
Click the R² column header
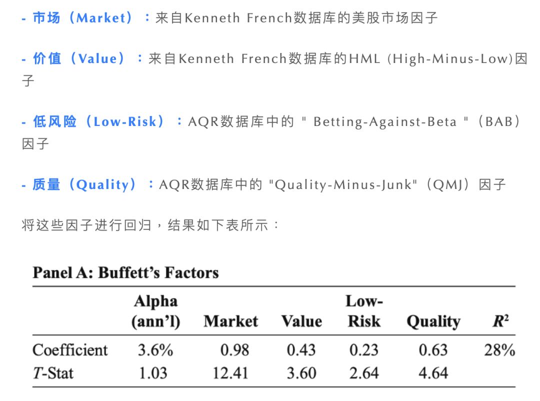point(500,321)
